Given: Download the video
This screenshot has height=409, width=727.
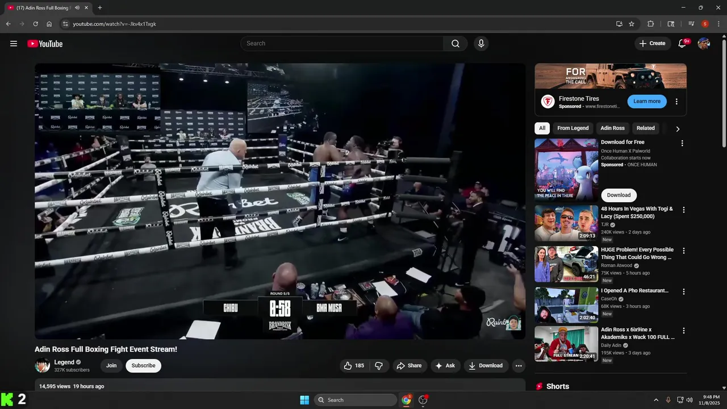Looking at the screenshot, I should [x=486, y=366].
